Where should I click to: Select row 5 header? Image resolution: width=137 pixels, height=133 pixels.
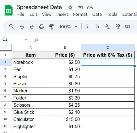click(x=6, y=84)
